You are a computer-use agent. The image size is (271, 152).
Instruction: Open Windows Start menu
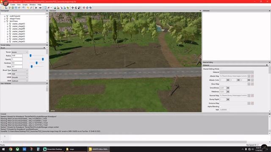[x=3, y=149]
